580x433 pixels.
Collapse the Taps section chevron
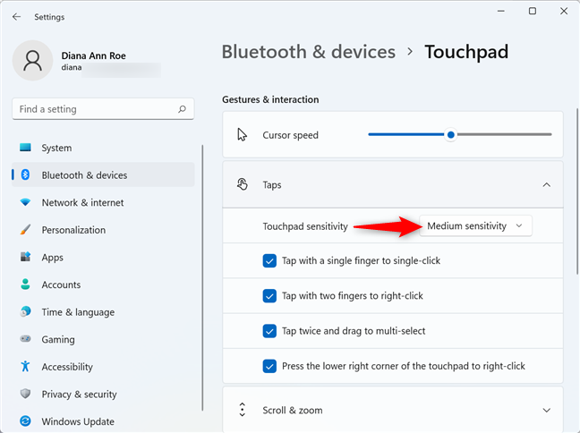[x=546, y=184]
